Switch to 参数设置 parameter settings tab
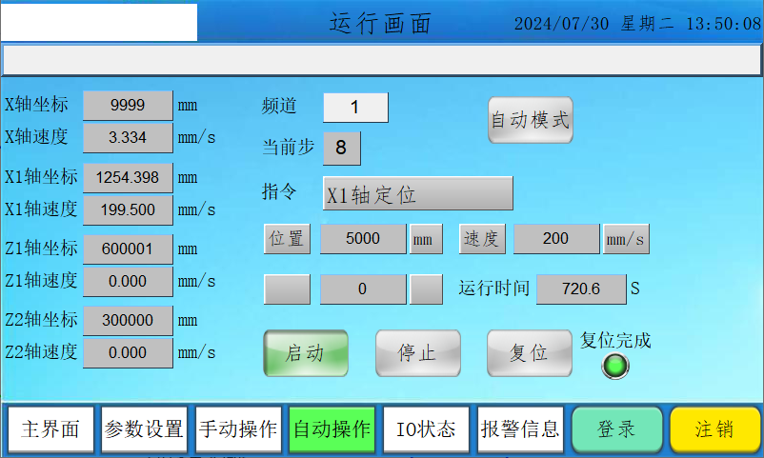764x458 pixels. 144,429
